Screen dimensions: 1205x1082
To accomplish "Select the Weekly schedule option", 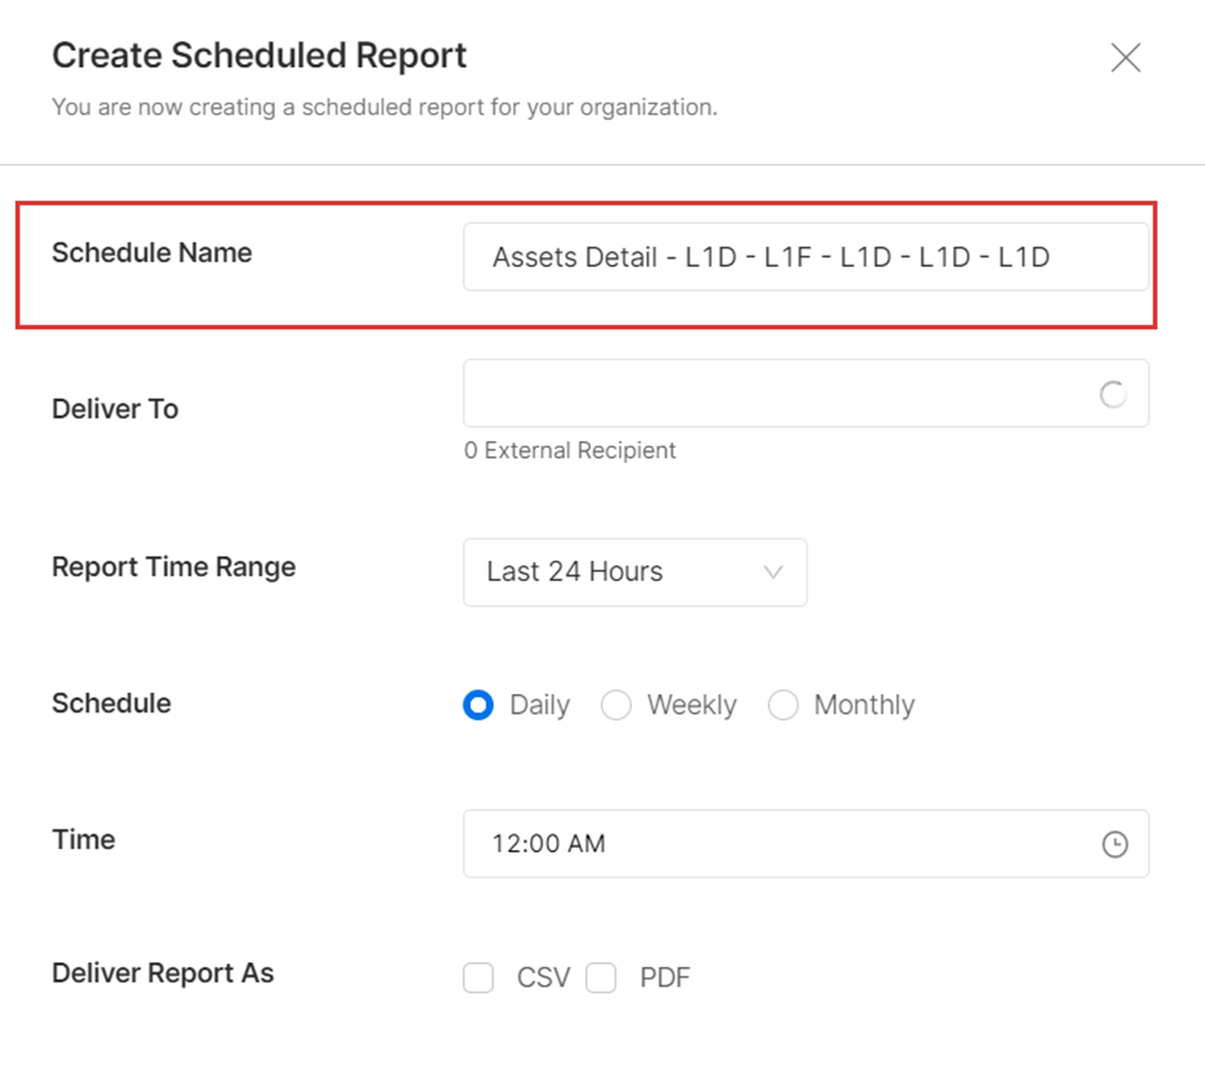I will point(617,704).
